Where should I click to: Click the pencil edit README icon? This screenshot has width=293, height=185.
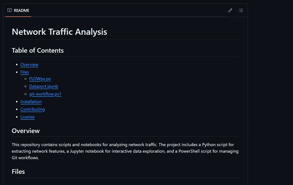pyautogui.click(x=230, y=10)
